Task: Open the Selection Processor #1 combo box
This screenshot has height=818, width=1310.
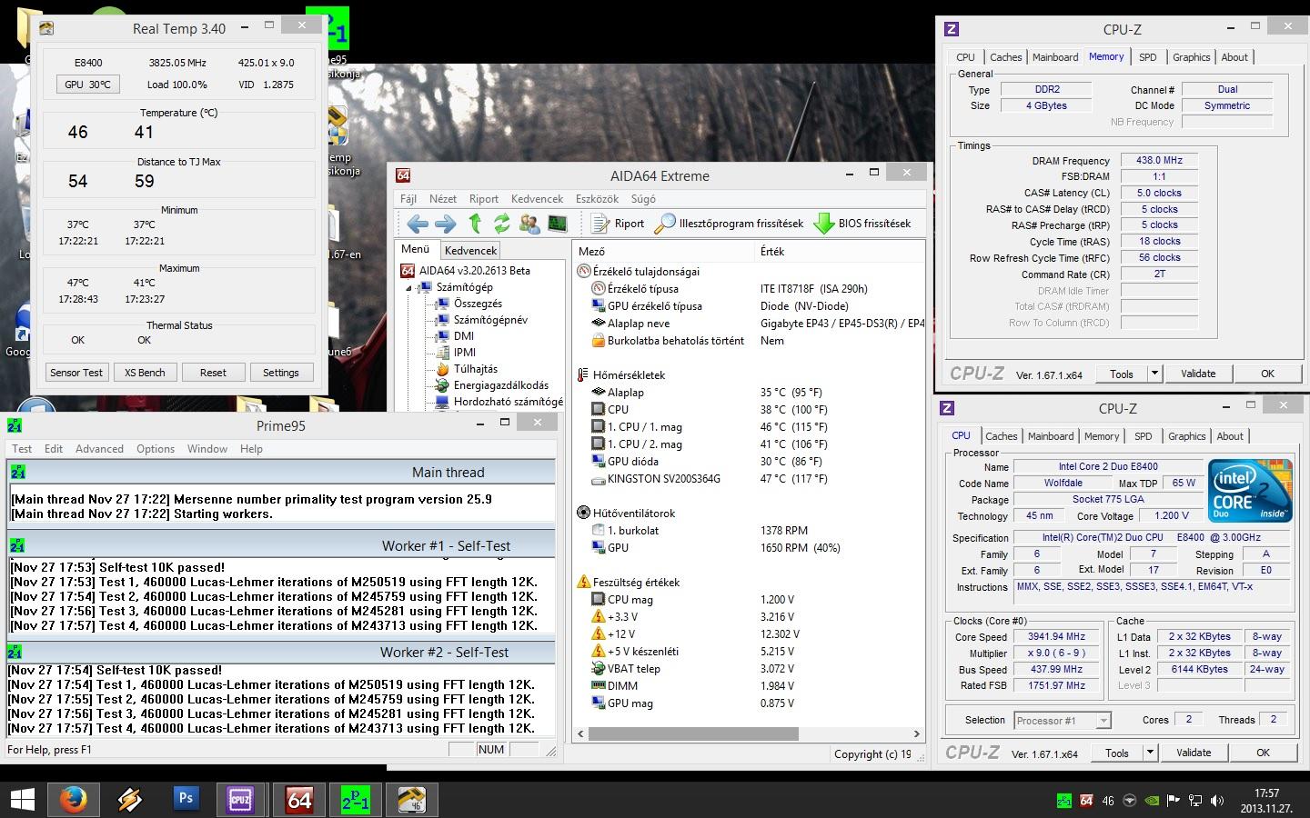Action: [x=1063, y=720]
